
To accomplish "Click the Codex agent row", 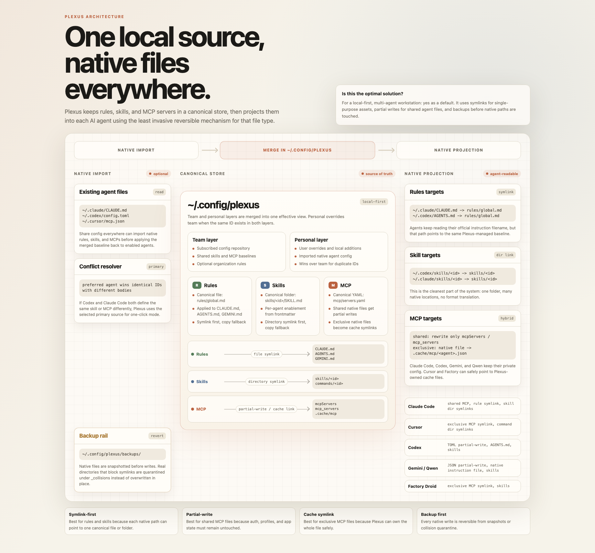I will pos(462,447).
